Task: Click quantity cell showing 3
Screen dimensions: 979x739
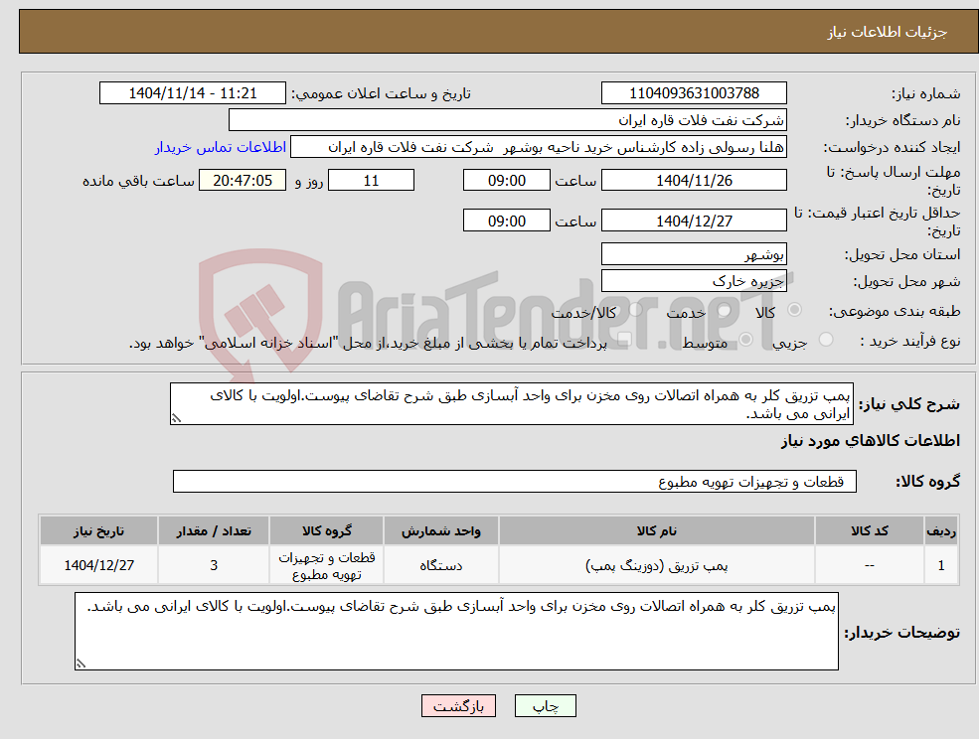Action: tap(214, 565)
